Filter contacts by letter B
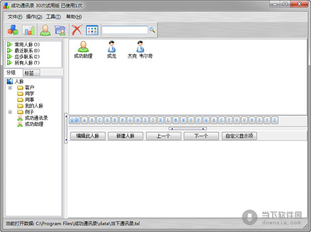 pyautogui.click(x=92, y=120)
